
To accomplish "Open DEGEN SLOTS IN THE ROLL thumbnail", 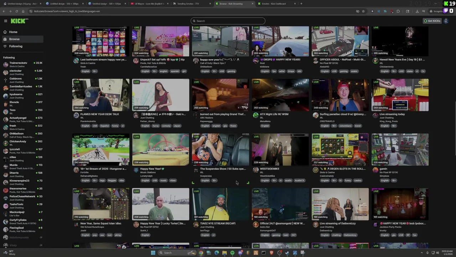I will 340,150.
